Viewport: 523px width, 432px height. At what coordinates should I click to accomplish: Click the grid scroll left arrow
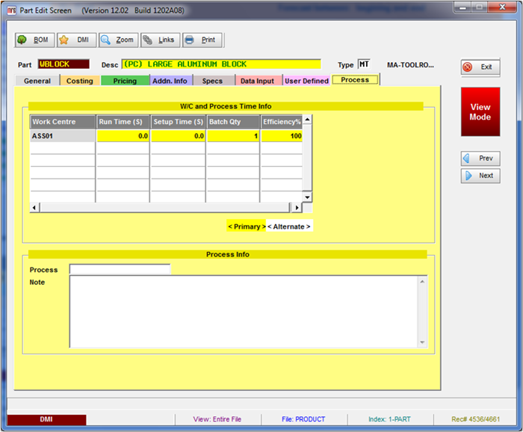(x=34, y=208)
